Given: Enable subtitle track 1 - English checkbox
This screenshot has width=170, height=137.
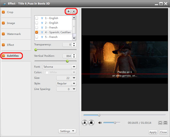Looking at the screenshot, I should coord(37,18).
